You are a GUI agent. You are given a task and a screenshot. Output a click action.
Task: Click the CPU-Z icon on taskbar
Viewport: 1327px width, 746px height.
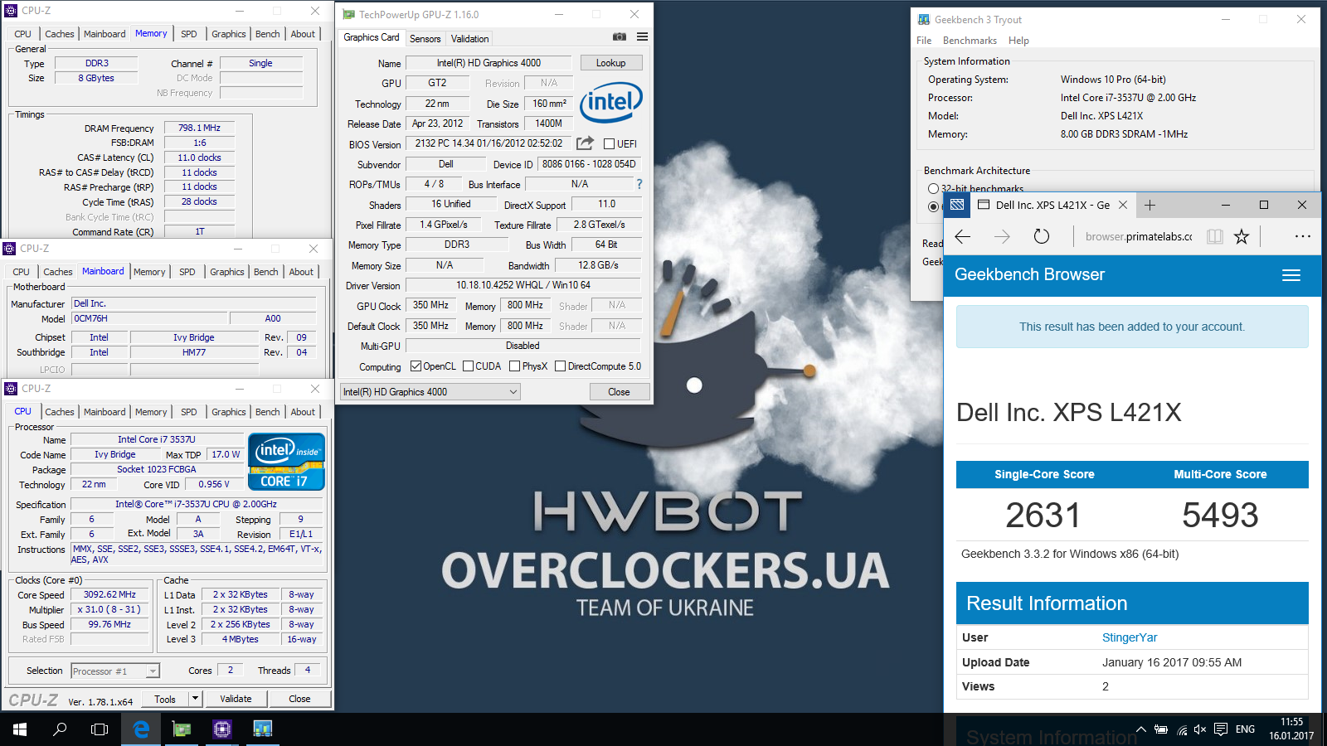click(221, 729)
